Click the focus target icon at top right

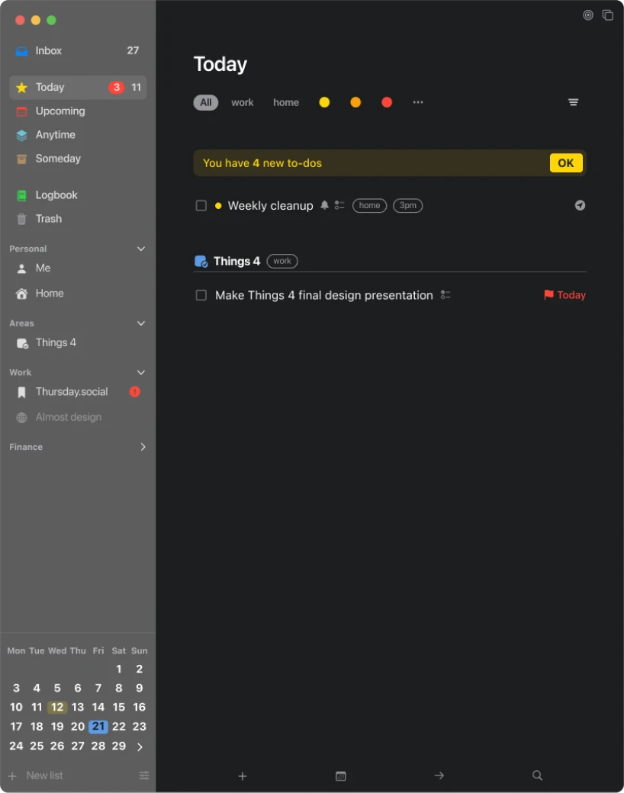[x=587, y=15]
